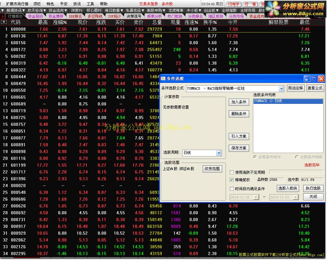The height and width of the screenshot is (260, 327).
Task: Minimize the 条件选股 dialog
Action: (307, 79)
